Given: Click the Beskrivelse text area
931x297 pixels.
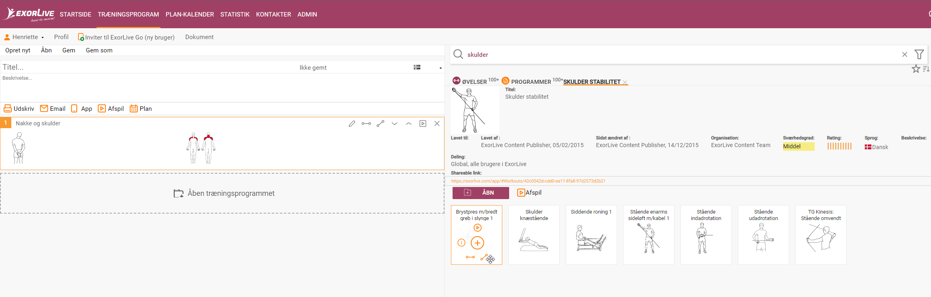Looking at the screenshot, I should [222, 87].
